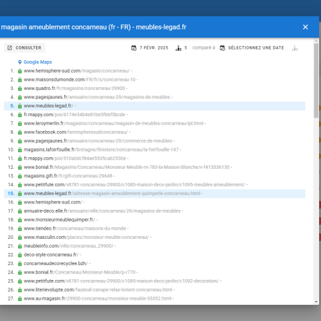This screenshot has width=321, height=321.
Task: Open the maisonsdumonde.com concarneau-10 link
Action: [x=80, y=80]
